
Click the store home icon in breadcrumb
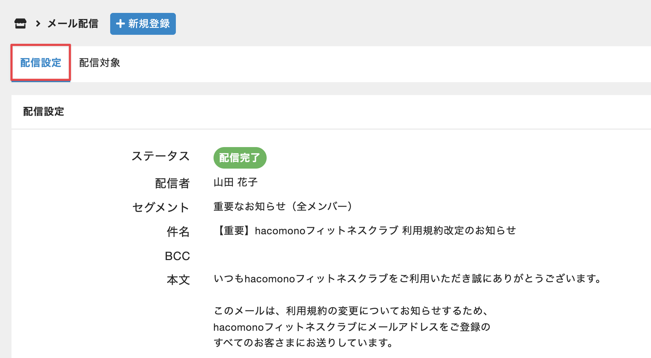(x=20, y=24)
